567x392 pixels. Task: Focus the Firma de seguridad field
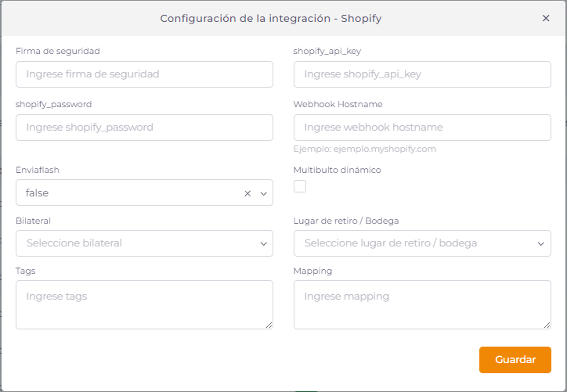coord(144,74)
